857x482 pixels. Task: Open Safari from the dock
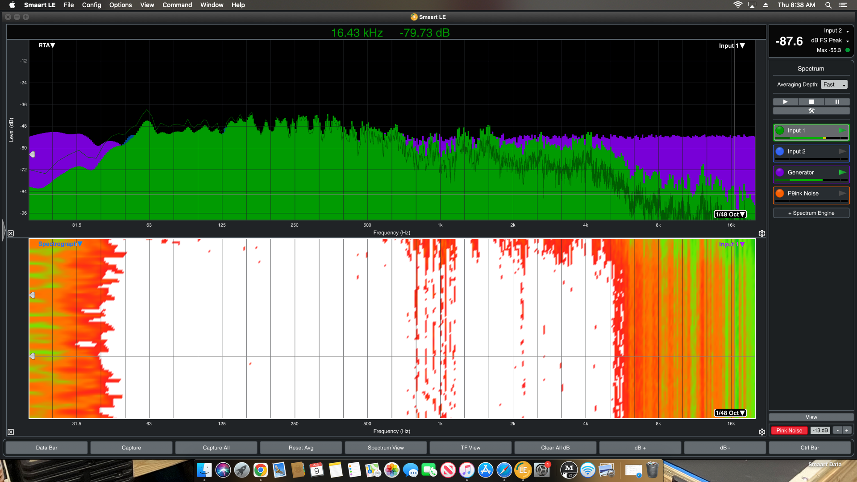(x=504, y=470)
